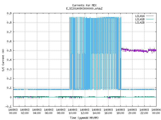Click the chart title "Currents for MEX"
This screenshot has height=120, width=161.
84,5
